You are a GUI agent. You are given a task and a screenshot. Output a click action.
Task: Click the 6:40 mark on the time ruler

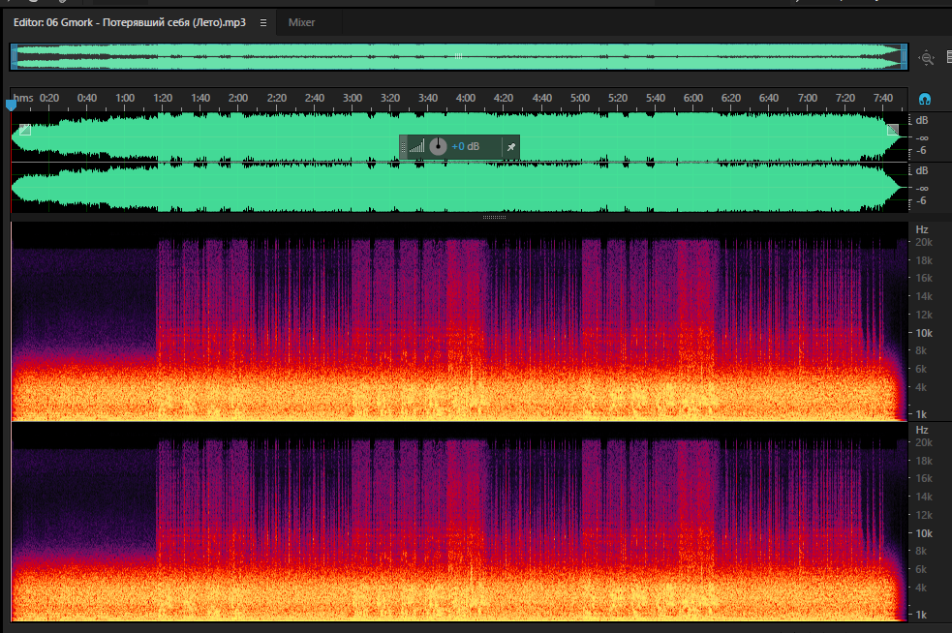769,98
